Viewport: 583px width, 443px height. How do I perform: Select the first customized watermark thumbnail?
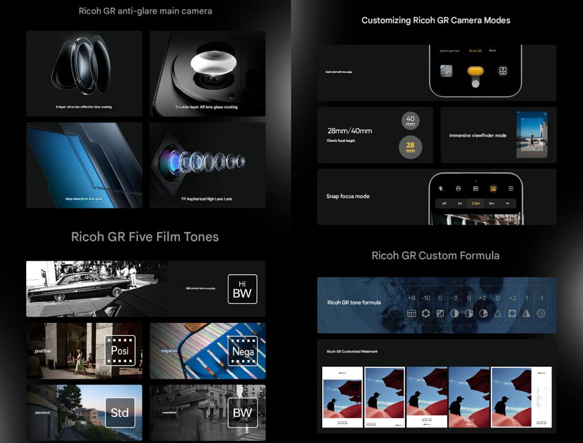coord(342,397)
